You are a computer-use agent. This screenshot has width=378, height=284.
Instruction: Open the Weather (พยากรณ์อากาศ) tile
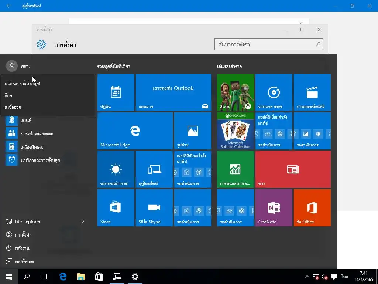point(116,169)
